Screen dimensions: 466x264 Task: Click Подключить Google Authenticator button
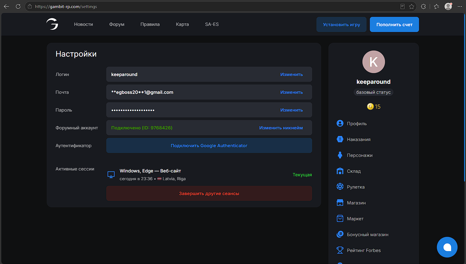click(209, 146)
